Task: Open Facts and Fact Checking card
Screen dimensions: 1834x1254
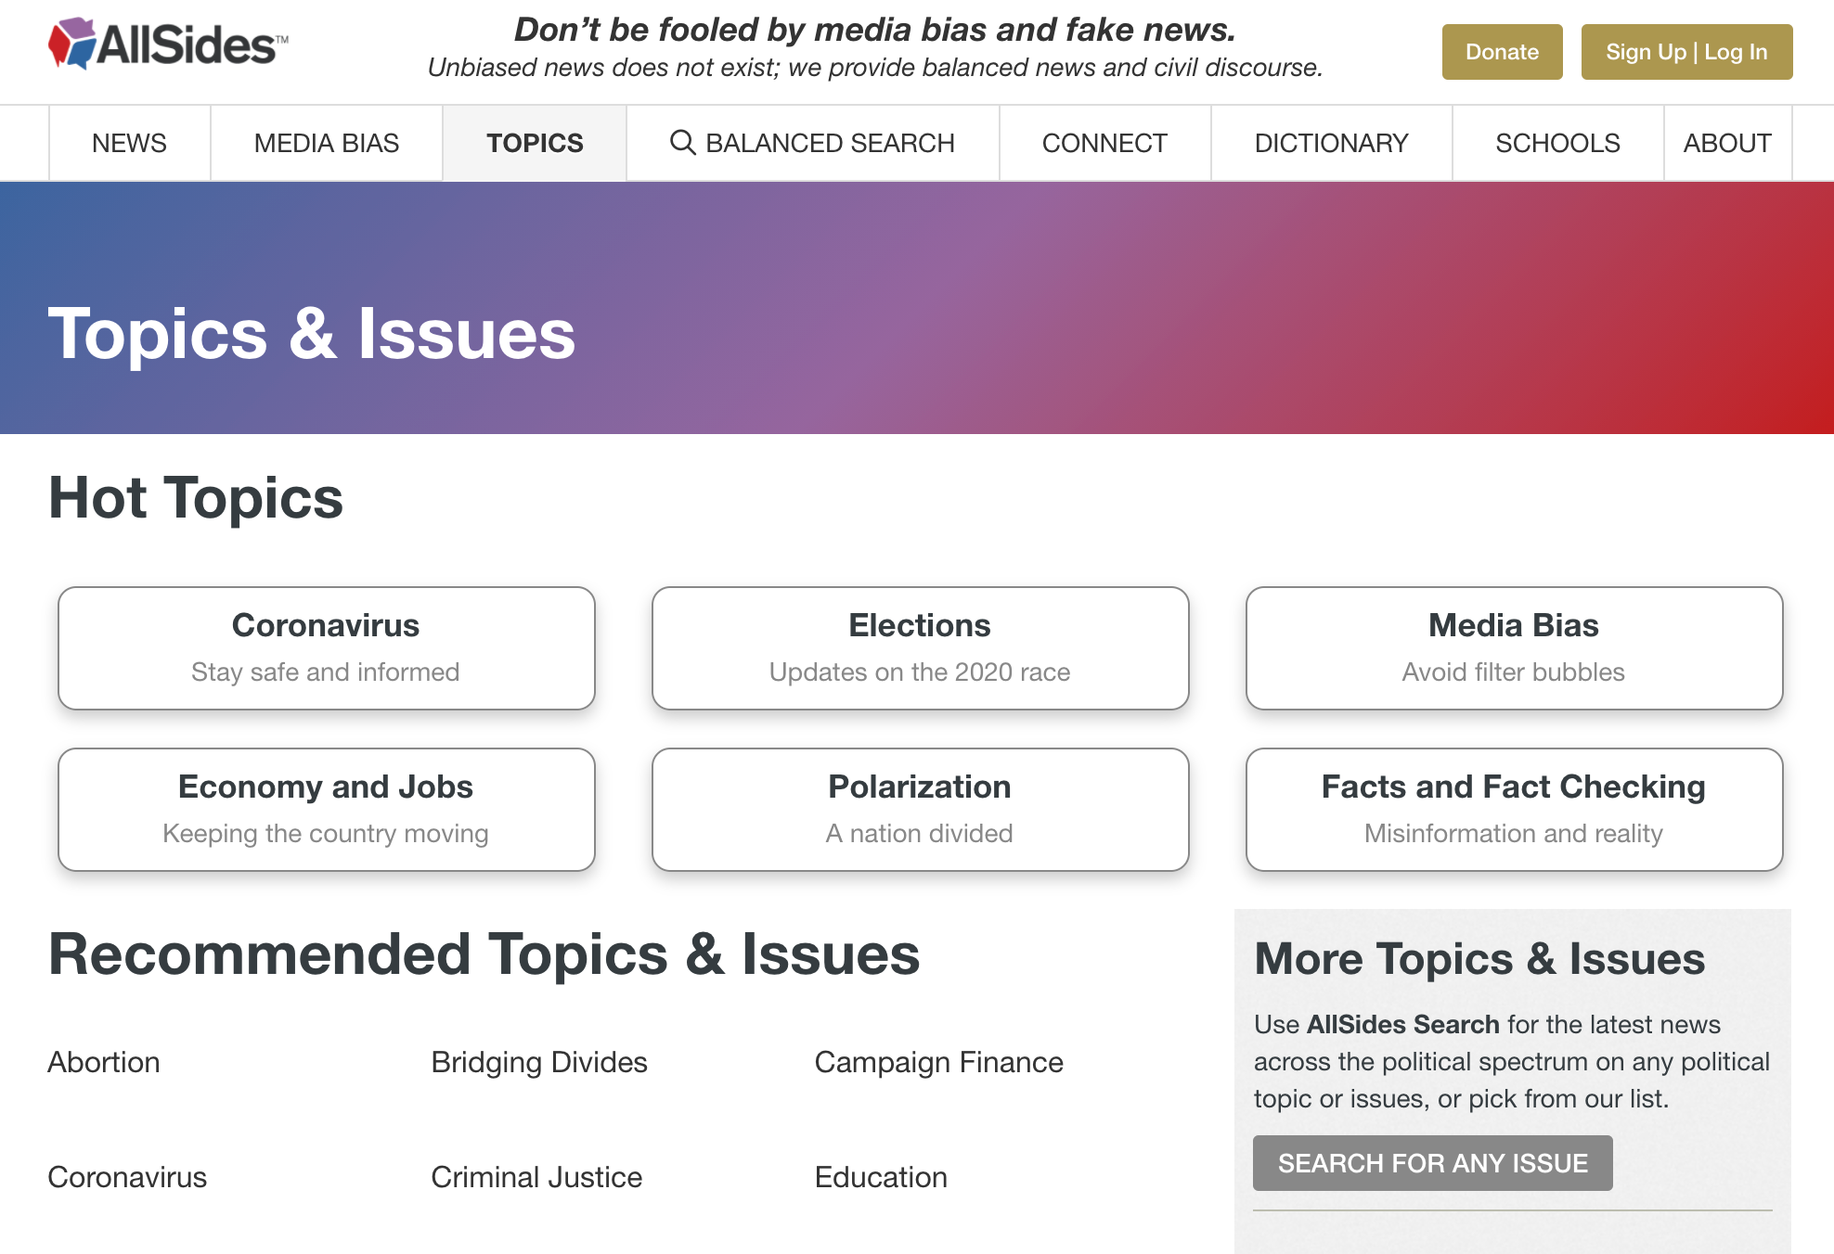Action: 1514,809
